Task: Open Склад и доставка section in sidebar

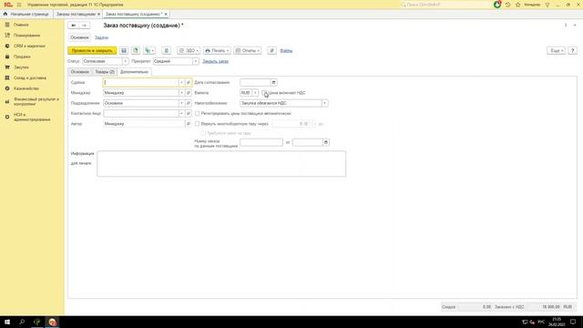Action: click(x=30, y=77)
